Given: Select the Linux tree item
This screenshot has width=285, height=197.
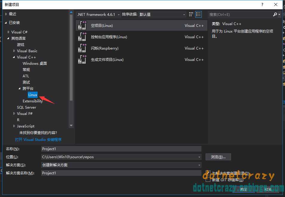Looking at the screenshot, I should (x=33, y=95).
